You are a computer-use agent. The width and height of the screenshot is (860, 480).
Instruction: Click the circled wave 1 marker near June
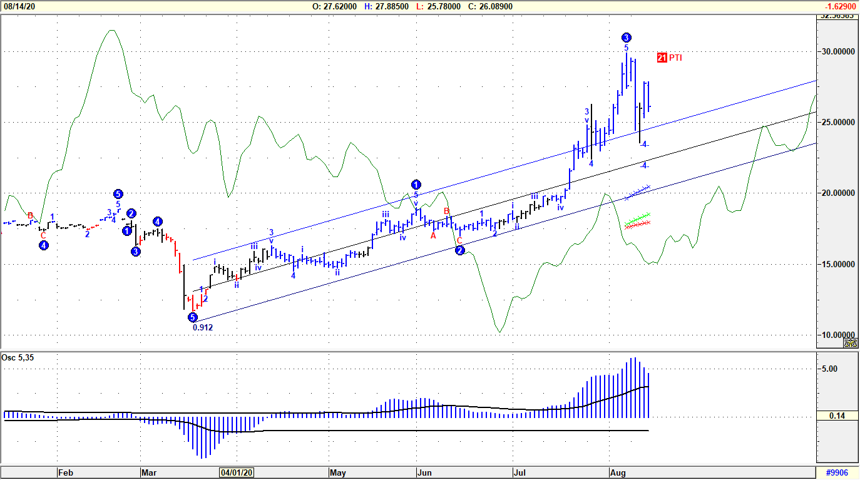click(x=416, y=185)
